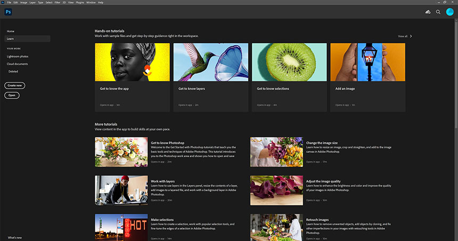Screen dimensions: 458x241
Task: Open Change the image size thumbnail
Action: tap(276, 152)
